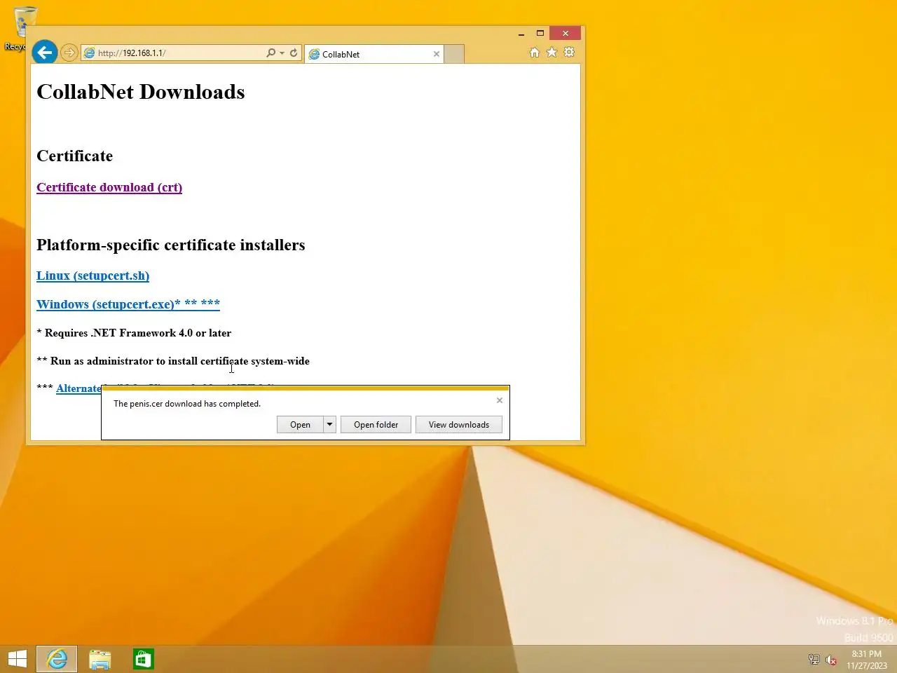Click the network status tray icon
Viewport: 897px width, 673px height.
pos(814,660)
